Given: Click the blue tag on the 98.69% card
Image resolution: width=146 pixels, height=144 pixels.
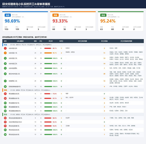Looking at the screenshot, I should click(x=8, y=15).
